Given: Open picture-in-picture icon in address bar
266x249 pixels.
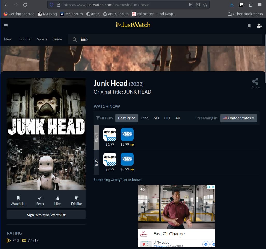Looking at the screenshot, I should 198,5.
